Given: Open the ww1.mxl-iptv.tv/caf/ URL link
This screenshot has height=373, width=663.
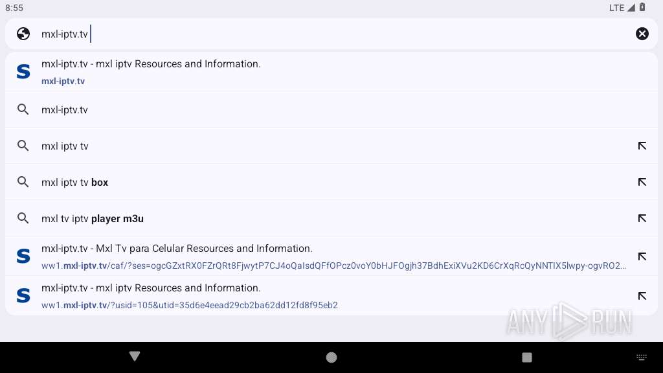Looking at the screenshot, I should (x=333, y=266).
